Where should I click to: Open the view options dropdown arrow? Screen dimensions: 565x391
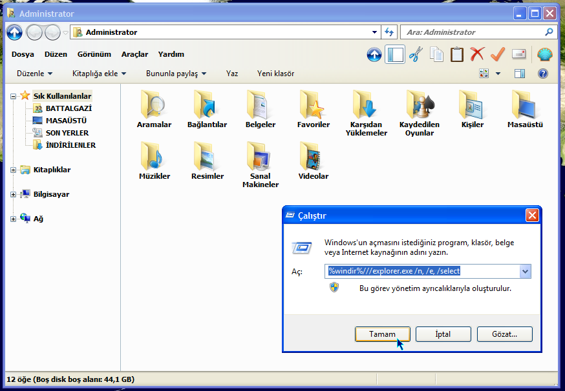click(x=498, y=74)
